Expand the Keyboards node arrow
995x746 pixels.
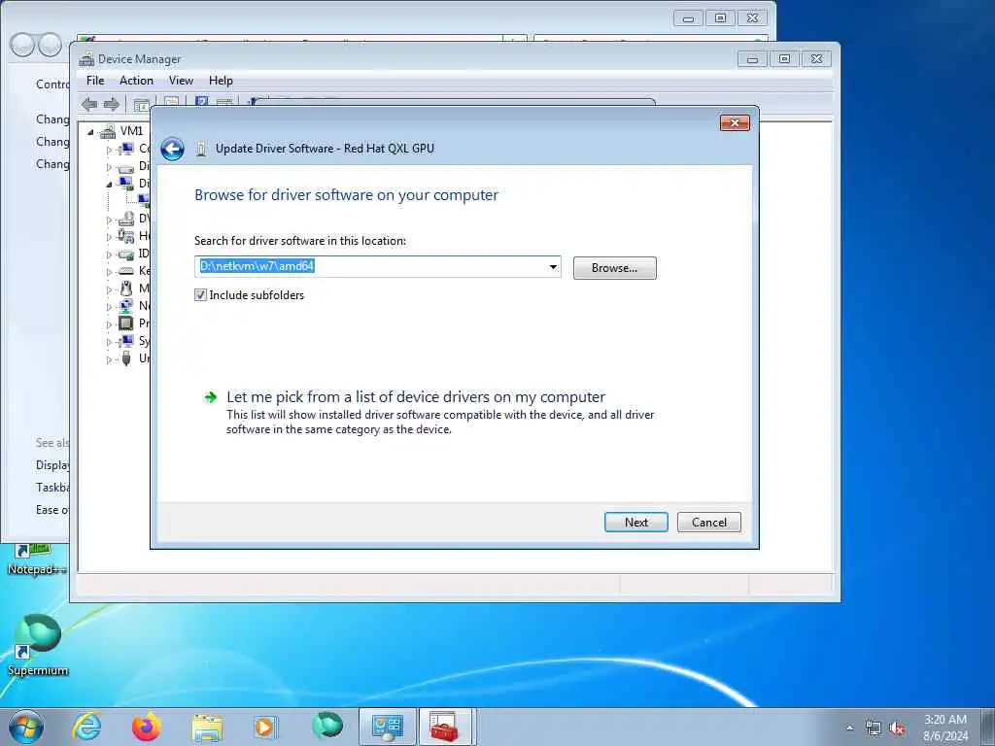(109, 272)
